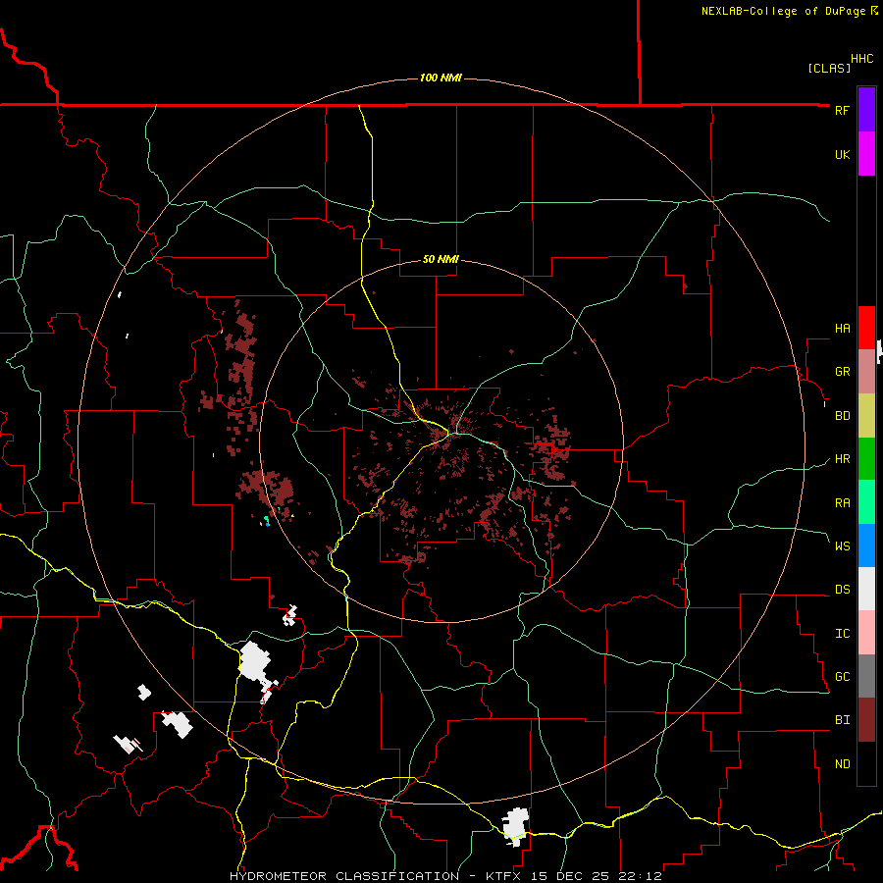
Task: Click the RA legend label
Action: [x=842, y=503]
